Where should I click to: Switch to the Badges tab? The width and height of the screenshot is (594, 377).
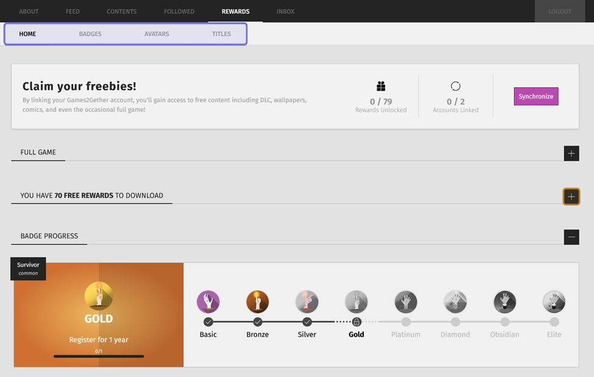coord(90,34)
